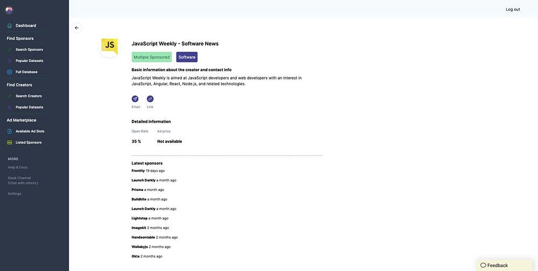
Task: Click the Link chain icon
Action: (150, 99)
